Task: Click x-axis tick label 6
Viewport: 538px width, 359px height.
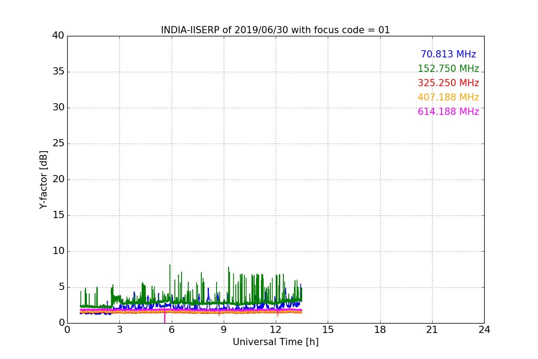Action: coord(171,330)
